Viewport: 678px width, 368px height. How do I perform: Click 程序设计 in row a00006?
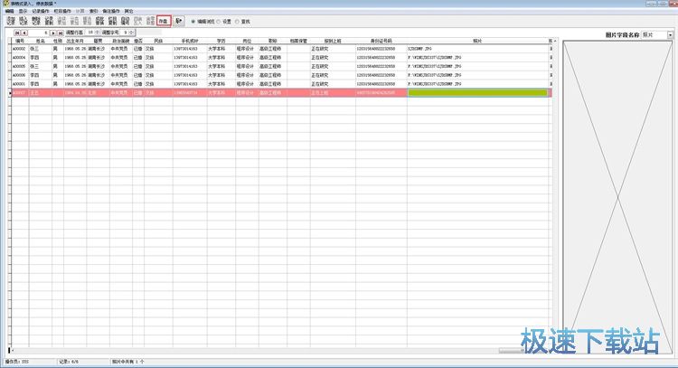tap(245, 75)
